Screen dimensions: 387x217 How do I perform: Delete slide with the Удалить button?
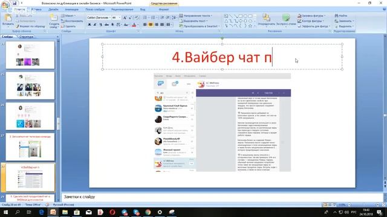coord(68,26)
